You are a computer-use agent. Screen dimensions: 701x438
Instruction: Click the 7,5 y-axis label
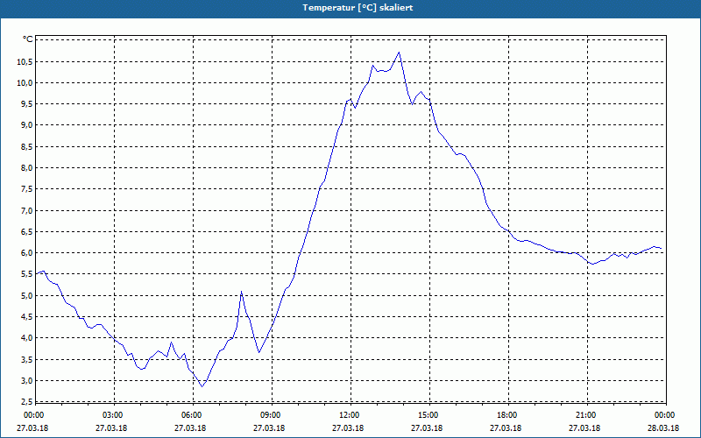click(27, 189)
